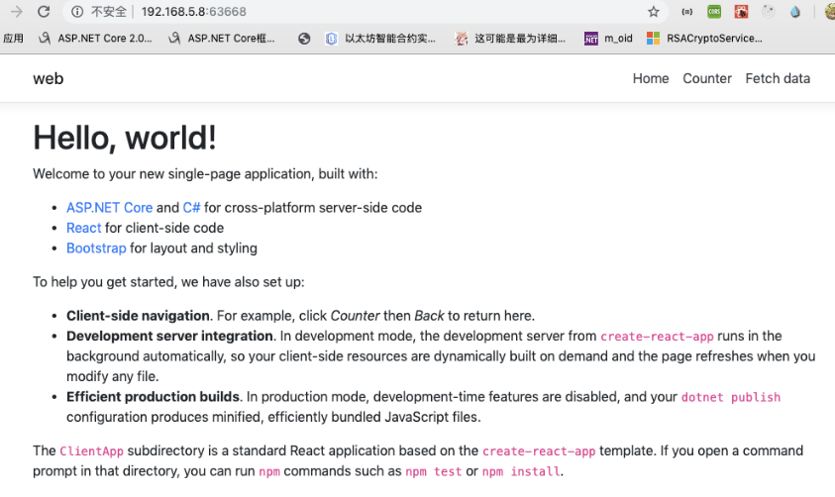This screenshot has height=497, width=835.
Task: Click the Hello, world! heading
Action: 125,138
